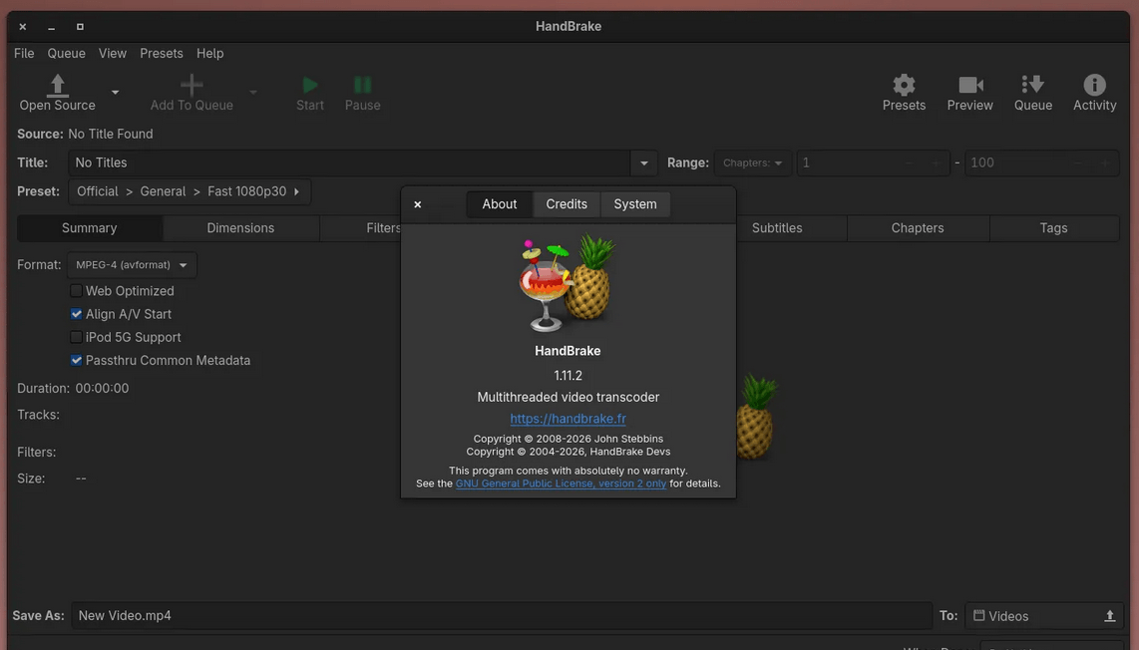This screenshot has height=650, width=1139.
Task: Switch to the Dimensions tab
Action: point(240,228)
